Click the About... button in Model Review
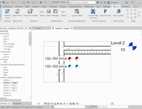This screenshot has width=142, height=109. (x=64, y=15)
